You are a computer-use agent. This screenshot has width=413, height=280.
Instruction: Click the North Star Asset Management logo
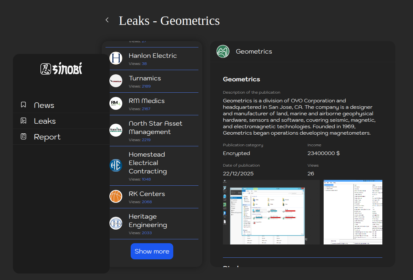tap(116, 130)
